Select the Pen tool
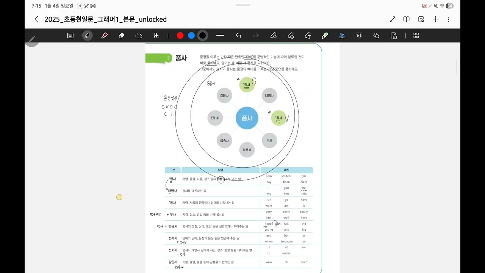Screen dimensions: 485x273 pos(88,36)
